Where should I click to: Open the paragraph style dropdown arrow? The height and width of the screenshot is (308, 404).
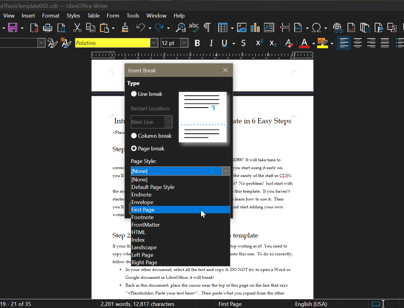pos(41,43)
